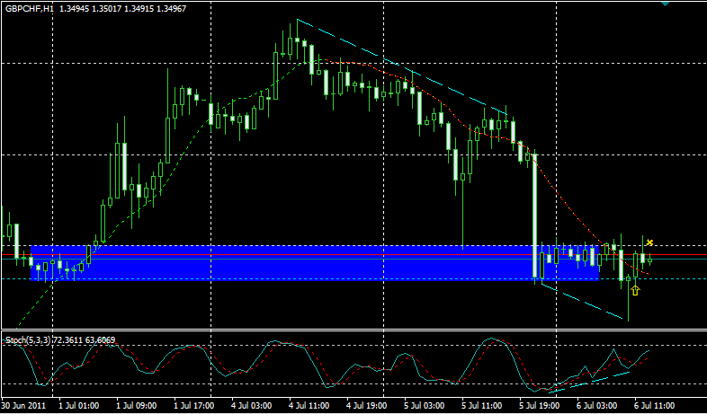The width and height of the screenshot is (707, 414).
Task: Click the high price value 1.35017
Action: pos(106,9)
